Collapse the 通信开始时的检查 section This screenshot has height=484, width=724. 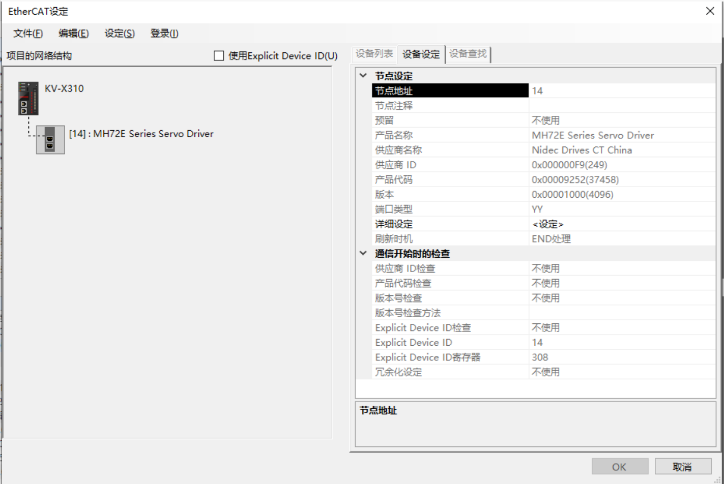(x=363, y=253)
